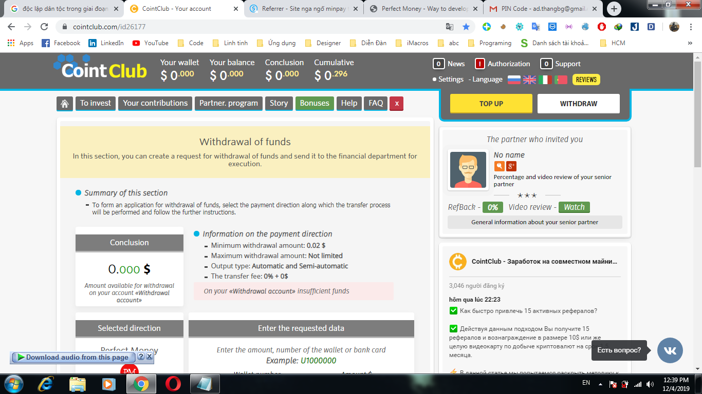
Task: Click the EN language indicator in taskbar
Action: pyautogui.click(x=586, y=383)
